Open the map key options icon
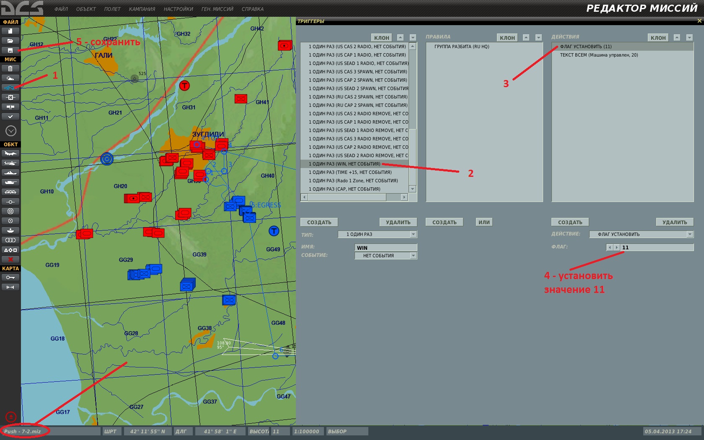Viewport: 704px width, 440px height. point(10,277)
